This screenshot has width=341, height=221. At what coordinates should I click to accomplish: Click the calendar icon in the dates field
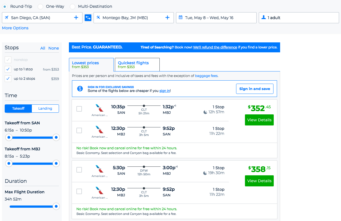[x=181, y=17]
